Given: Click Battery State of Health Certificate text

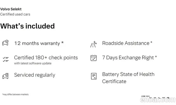Looking at the screenshot, I should point(128,78).
